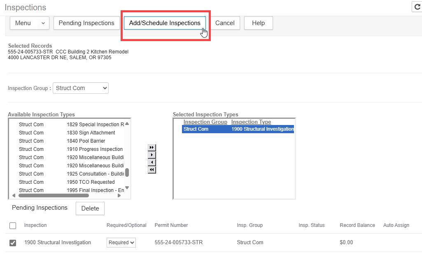Open the Inspection Group dropdown
This screenshot has height=273, width=422.
tap(81, 88)
